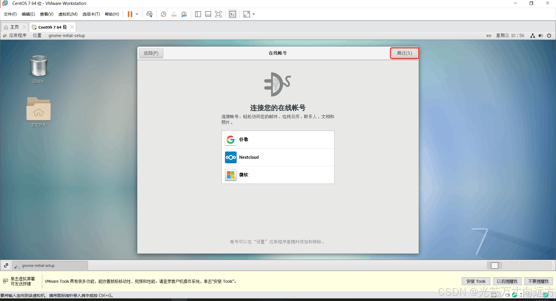Open the 位置 menu in GNOME

[x=37, y=36]
